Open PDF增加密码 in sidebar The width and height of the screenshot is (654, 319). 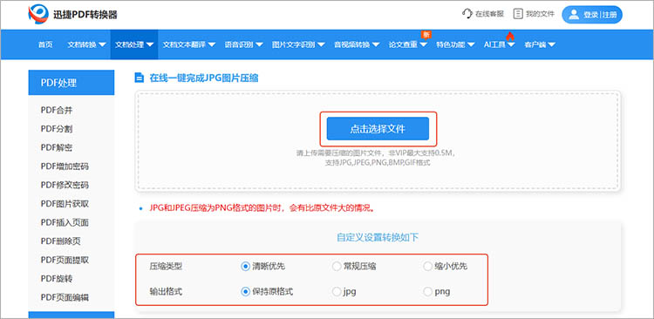coord(65,166)
